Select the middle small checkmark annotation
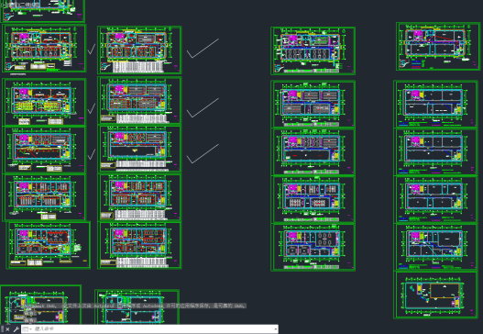The image size is (483, 334). (x=92, y=108)
